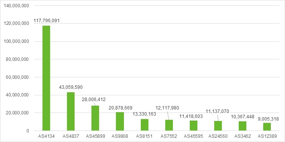Select the data label 11,137,070
Image resolution: width=285 pixels, height=142 pixels.
tap(217, 111)
